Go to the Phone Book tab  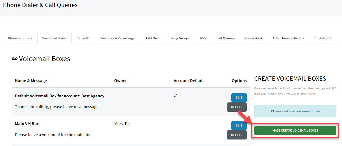(253, 38)
